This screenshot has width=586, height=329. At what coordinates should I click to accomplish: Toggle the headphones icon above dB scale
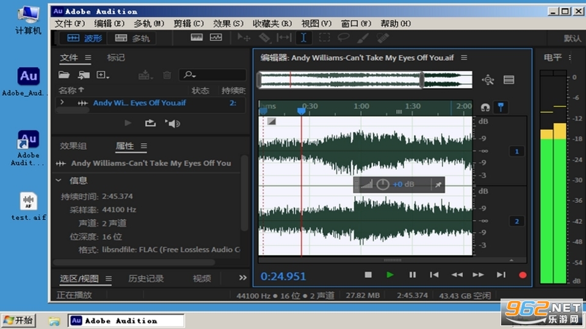click(485, 108)
